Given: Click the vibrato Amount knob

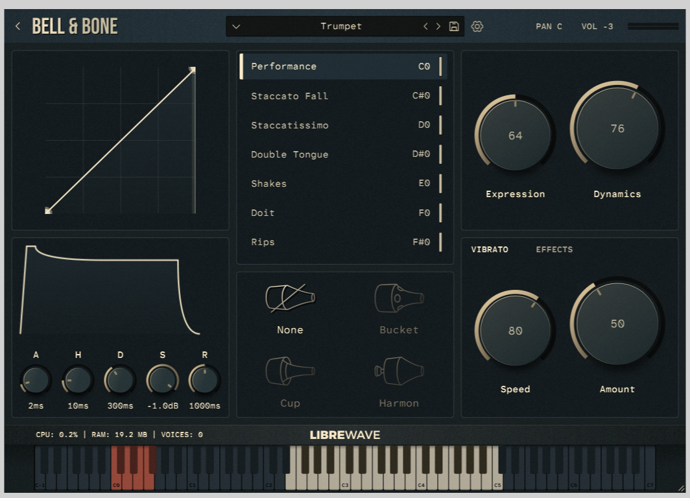Looking at the screenshot, I should [617, 324].
